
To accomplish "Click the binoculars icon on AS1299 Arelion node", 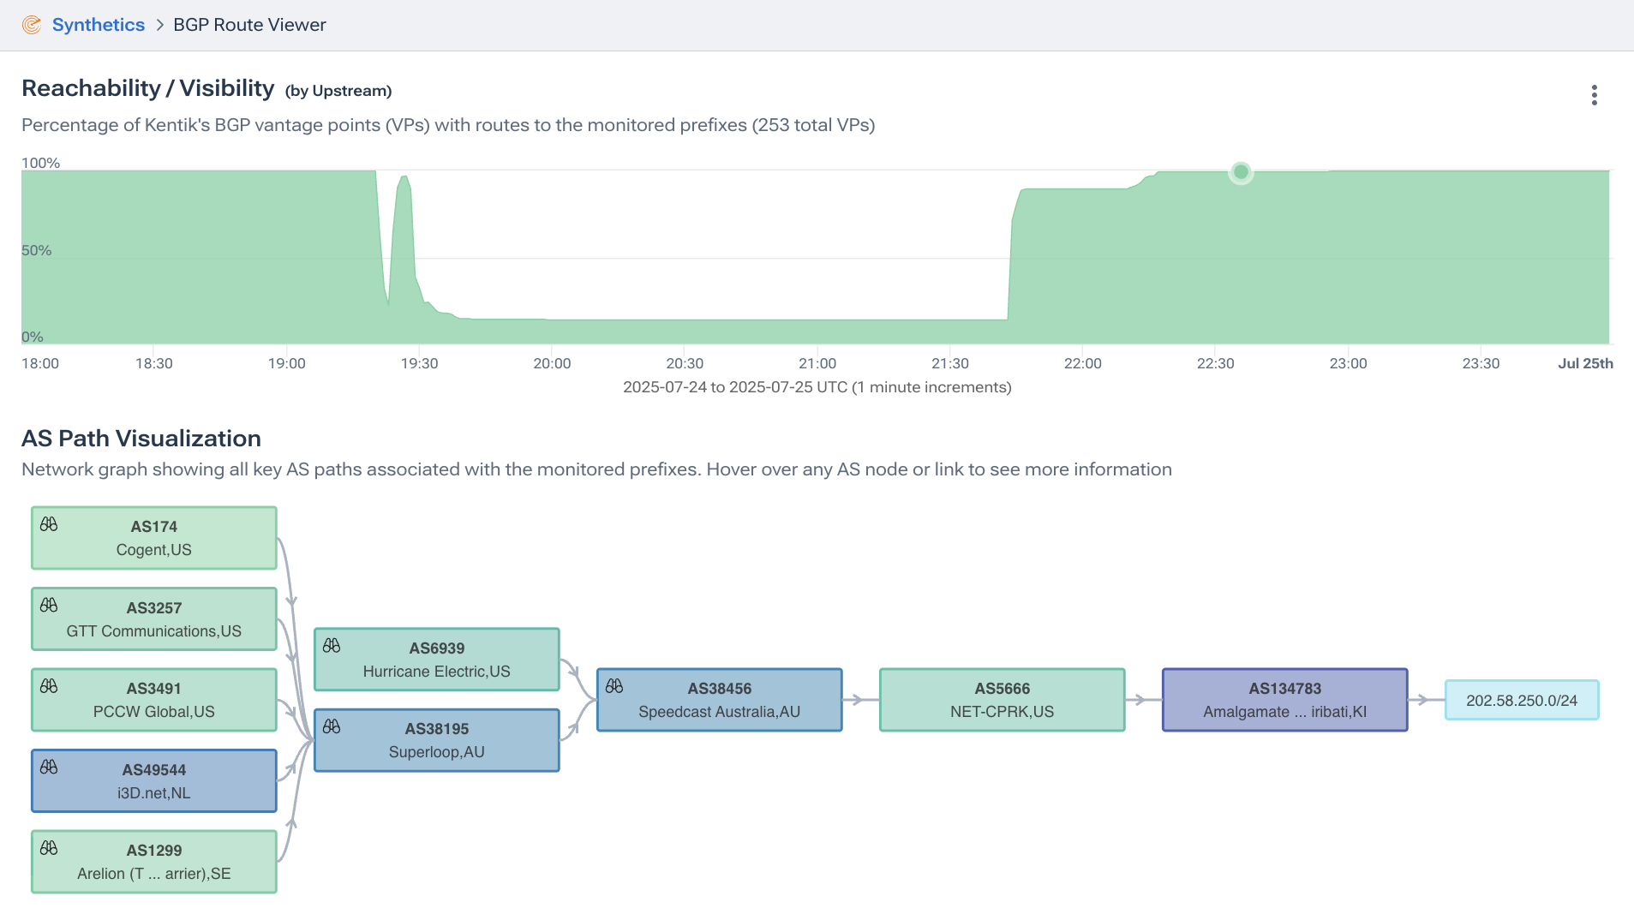I will (49, 847).
